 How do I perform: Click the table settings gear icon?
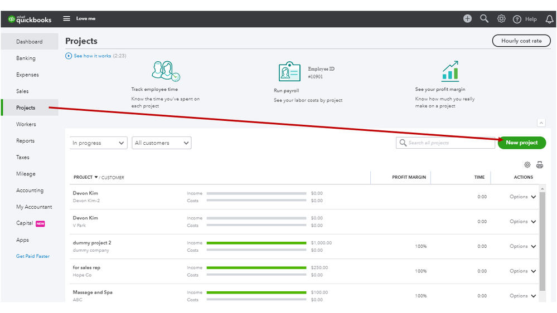[x=527, y=165]
